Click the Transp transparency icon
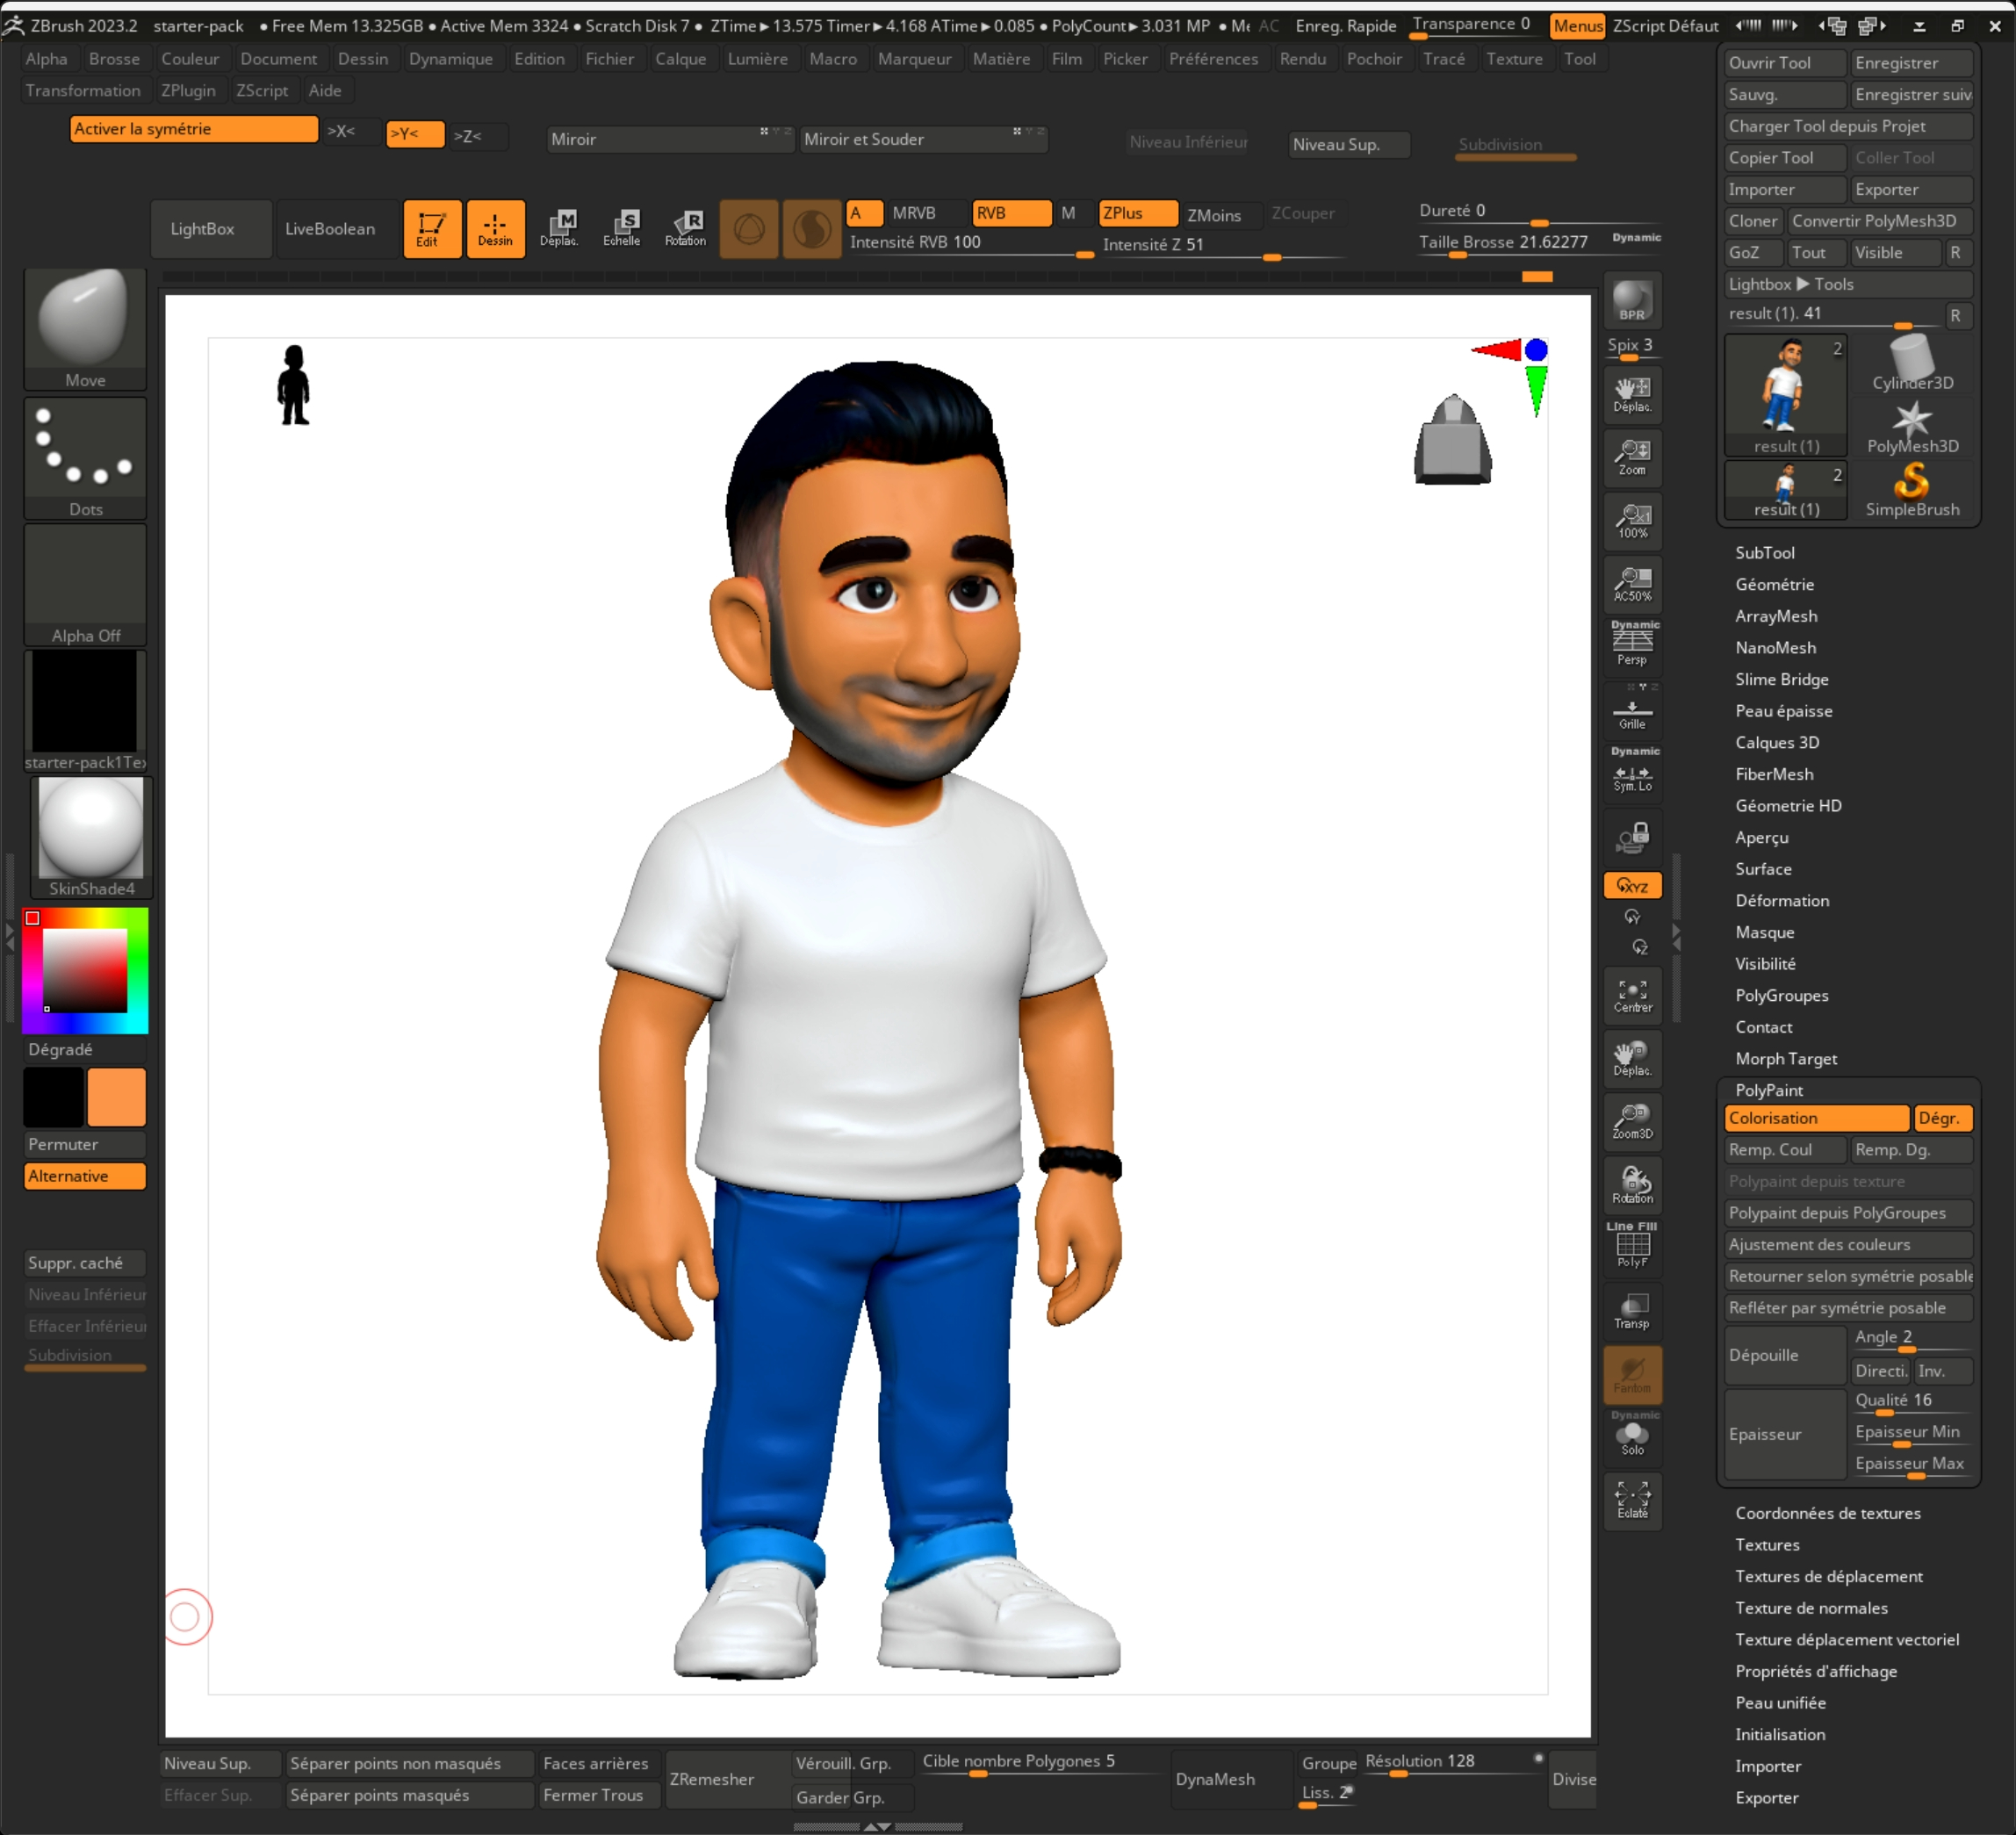Image resolution: width=2016 pixels, height=1835 pixels. [1632, 1311]
